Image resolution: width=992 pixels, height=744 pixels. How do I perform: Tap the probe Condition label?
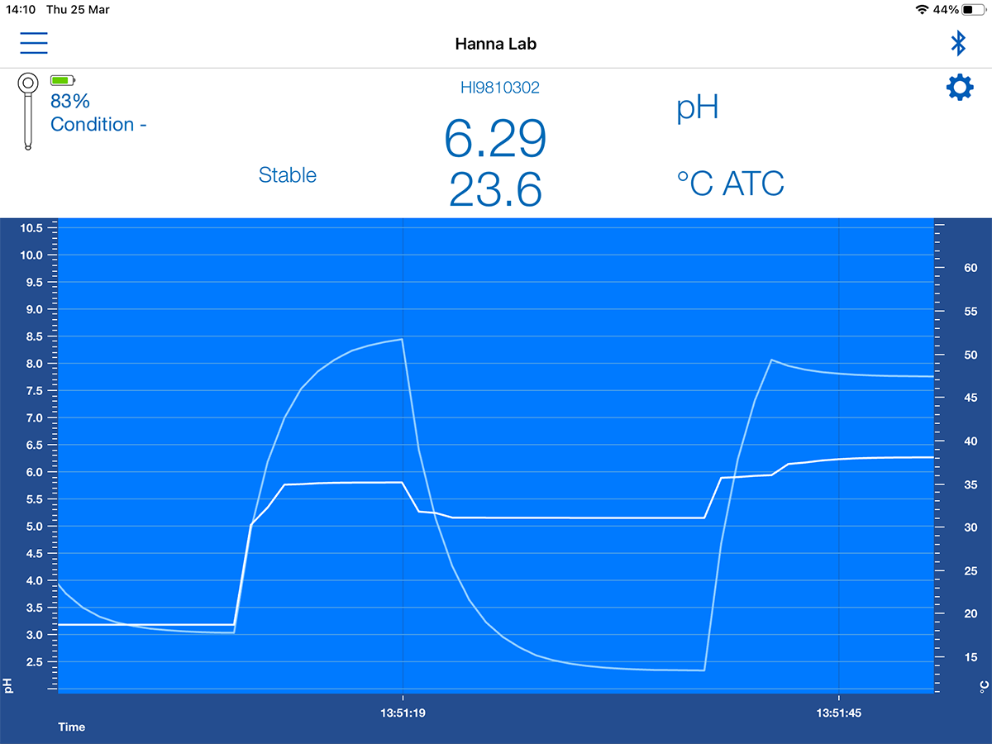[x=98, y=125]
